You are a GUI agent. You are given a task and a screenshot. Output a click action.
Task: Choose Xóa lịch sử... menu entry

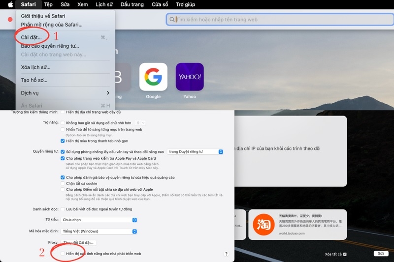pos(35,67)
